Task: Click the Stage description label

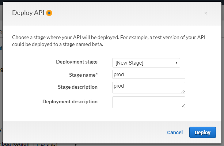Action: [x=77, y=87]
